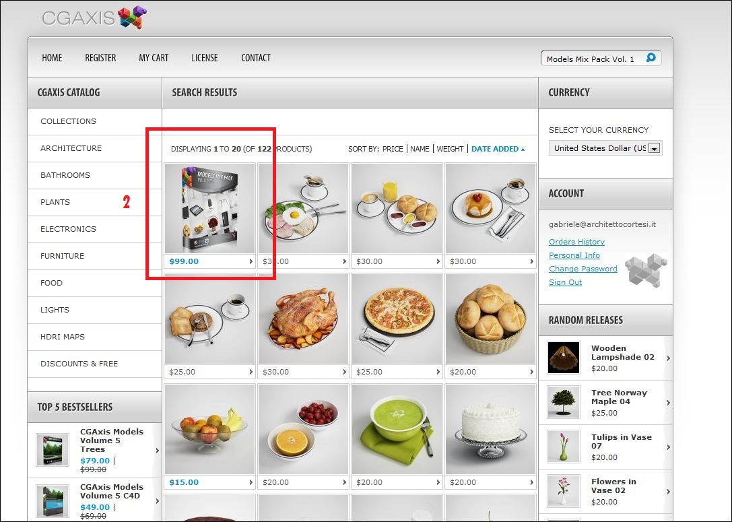Toggle Date Added sort direction arrow
Viewport: 732px width, 522px height.
click(523, 149)
